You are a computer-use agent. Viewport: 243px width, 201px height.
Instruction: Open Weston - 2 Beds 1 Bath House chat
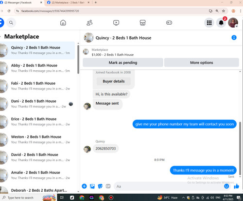tap(37, 139)
